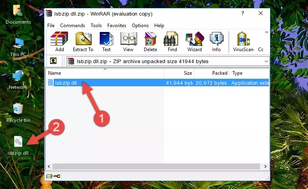Select the Documents desktop icon
This screenshot has width=308, height=189.
click(18, 14)
